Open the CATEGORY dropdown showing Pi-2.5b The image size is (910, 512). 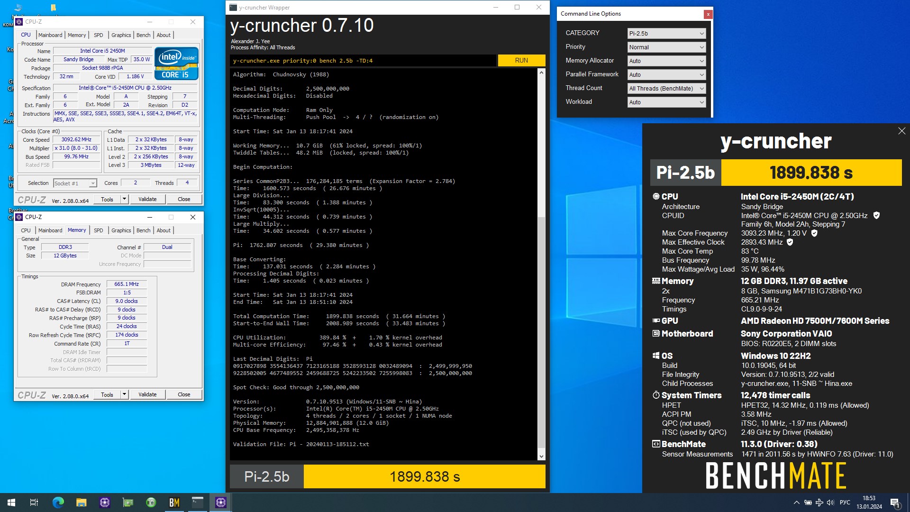point(666,34)
